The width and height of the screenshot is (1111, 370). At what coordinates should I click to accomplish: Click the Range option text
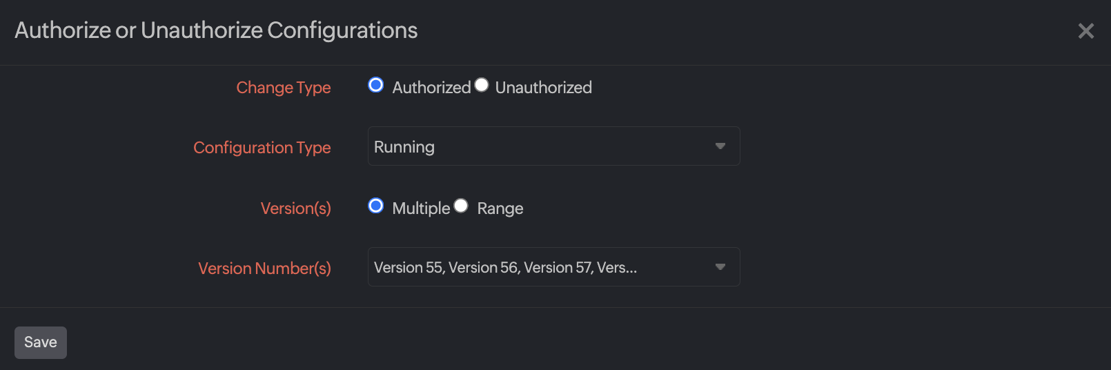click(500, 208)
